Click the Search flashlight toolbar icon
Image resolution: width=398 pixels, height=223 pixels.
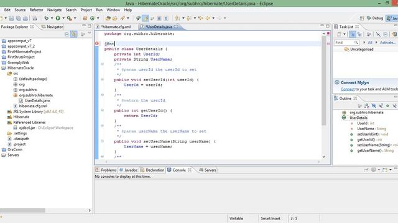pyautogui.click(x=123, y=18)
